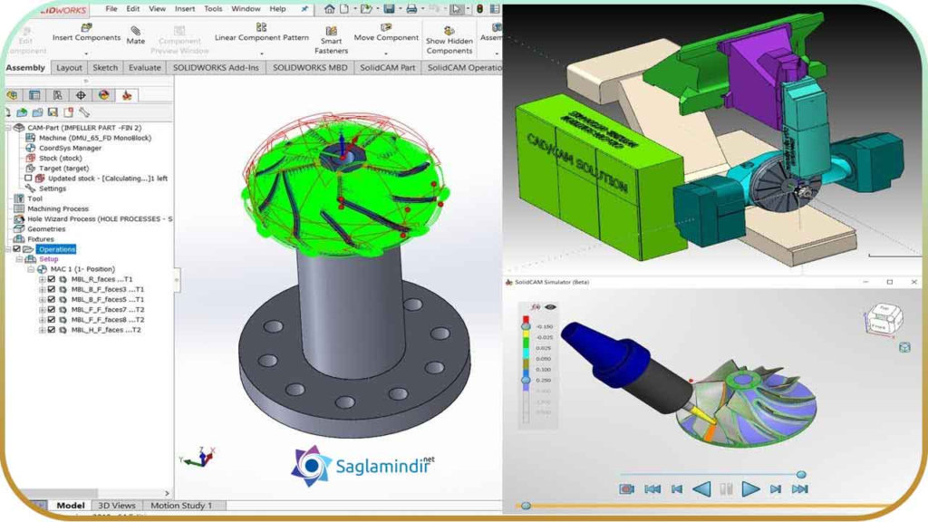This screenshot has height=522, width=928.
Task: Uncheck MBL_F_F_faces7 operation checkbox
Action: tap(52, 310)
